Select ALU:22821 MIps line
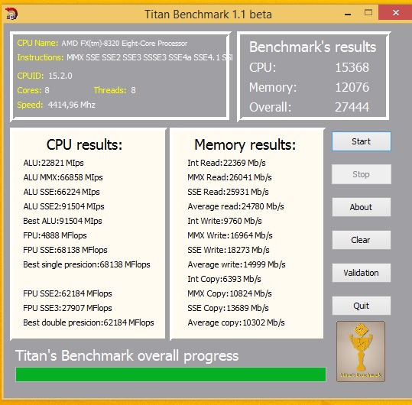 point(54,163)
